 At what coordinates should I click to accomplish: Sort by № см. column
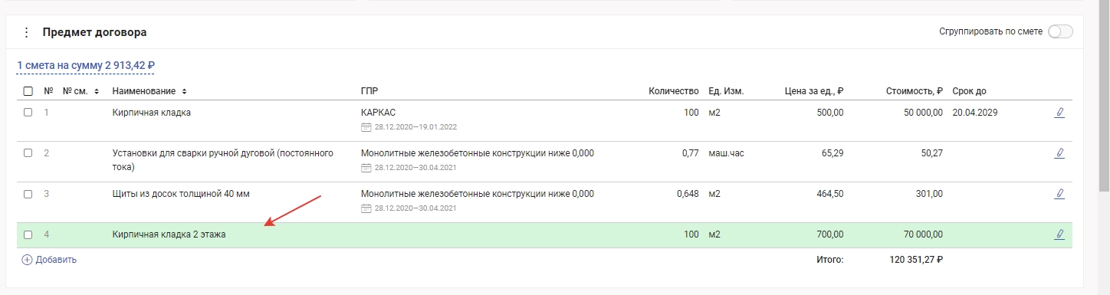click(x=81, y=91)
